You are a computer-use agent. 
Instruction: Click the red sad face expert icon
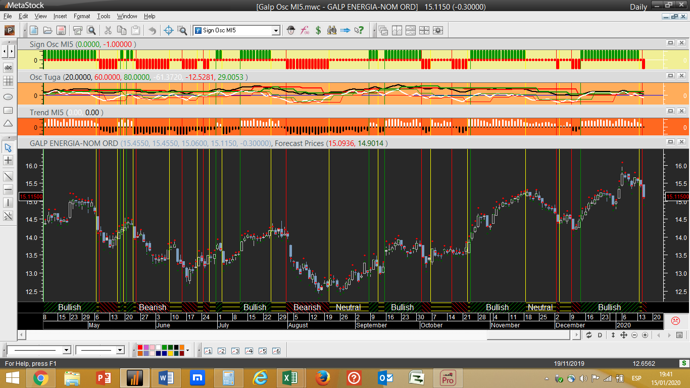coord(675,320)
